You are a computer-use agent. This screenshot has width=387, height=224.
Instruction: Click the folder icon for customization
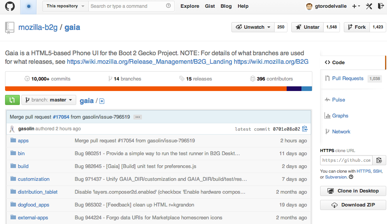[13, 179]
